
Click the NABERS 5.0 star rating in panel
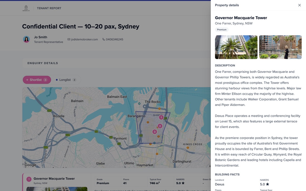264,184
